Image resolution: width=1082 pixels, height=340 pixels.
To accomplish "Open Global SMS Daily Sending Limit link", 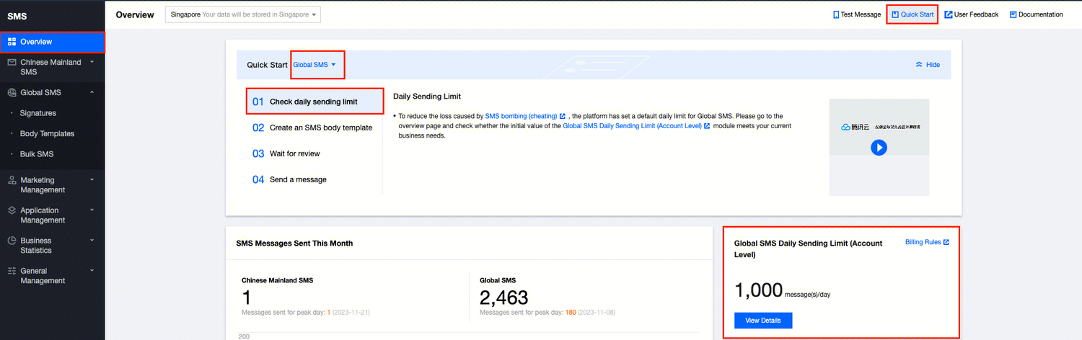I will 632,126.
